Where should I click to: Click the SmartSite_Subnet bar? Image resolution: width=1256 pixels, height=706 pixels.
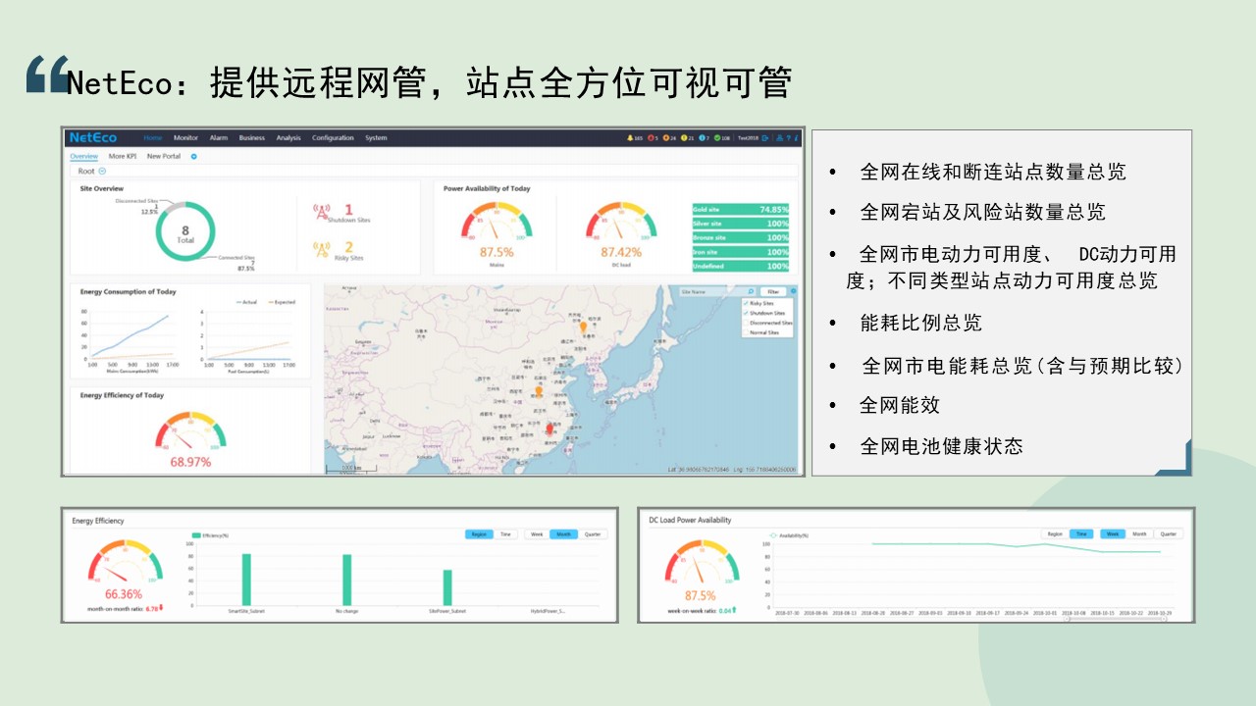click(x=246, y=580)
